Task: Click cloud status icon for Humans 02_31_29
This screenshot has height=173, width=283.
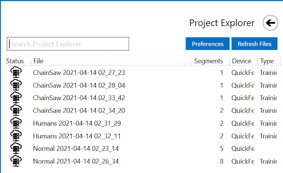Action: (x=15, y=123)
